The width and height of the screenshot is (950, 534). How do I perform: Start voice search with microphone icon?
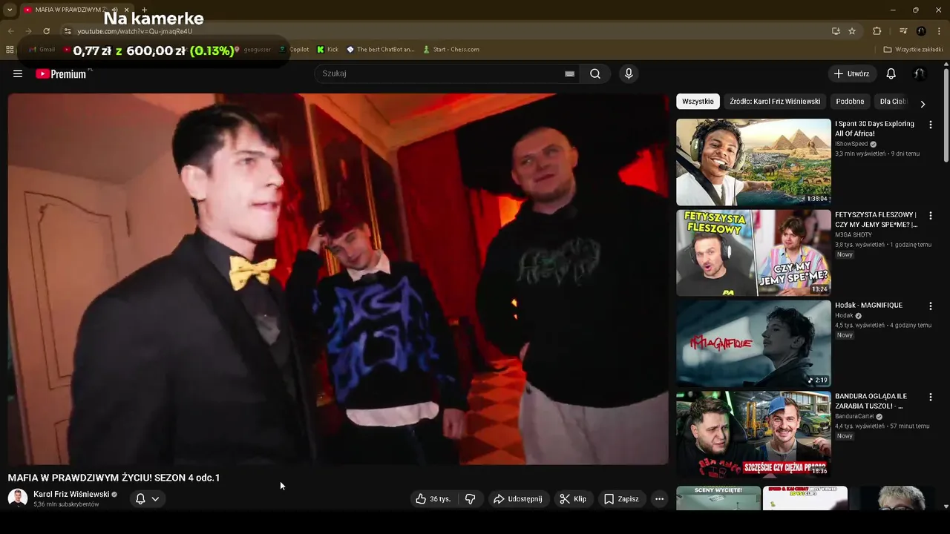pos(629,73)
